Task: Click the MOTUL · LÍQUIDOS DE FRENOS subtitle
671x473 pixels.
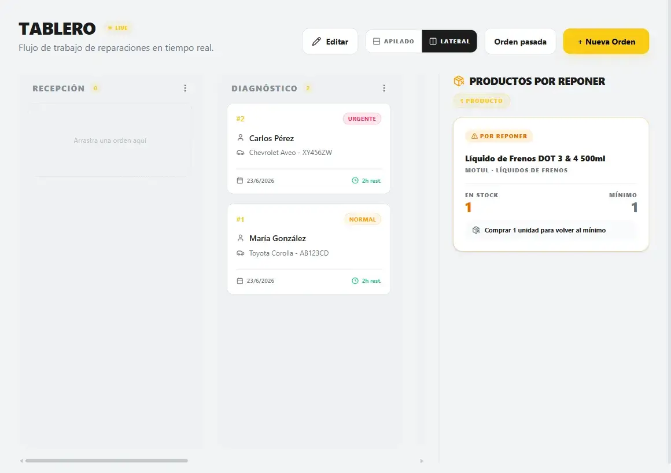Action: coord(517,170)
